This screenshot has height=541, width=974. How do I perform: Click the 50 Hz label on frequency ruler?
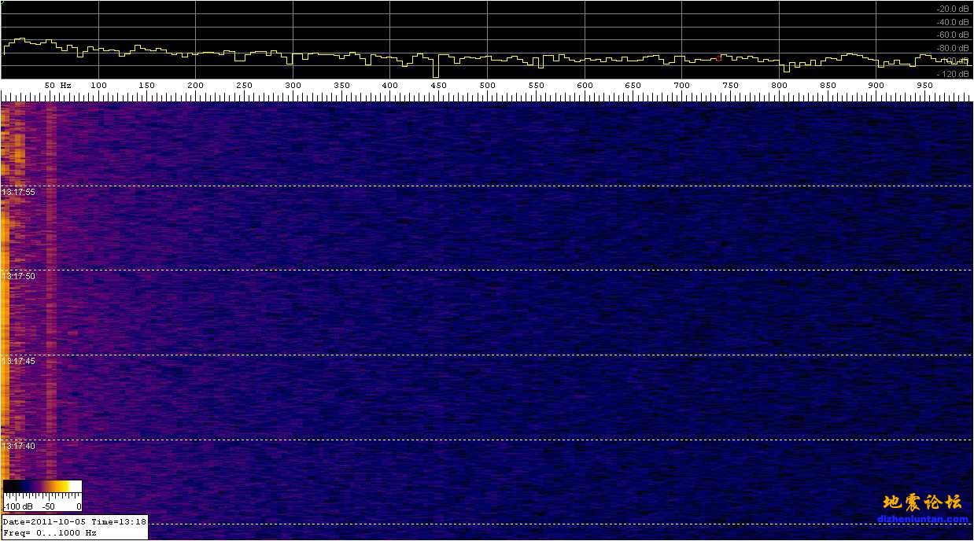[x=57, y=85]
